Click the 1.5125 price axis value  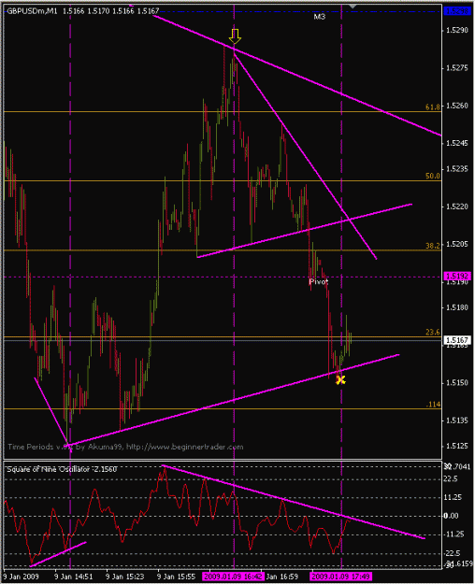[x=457, y=446]
